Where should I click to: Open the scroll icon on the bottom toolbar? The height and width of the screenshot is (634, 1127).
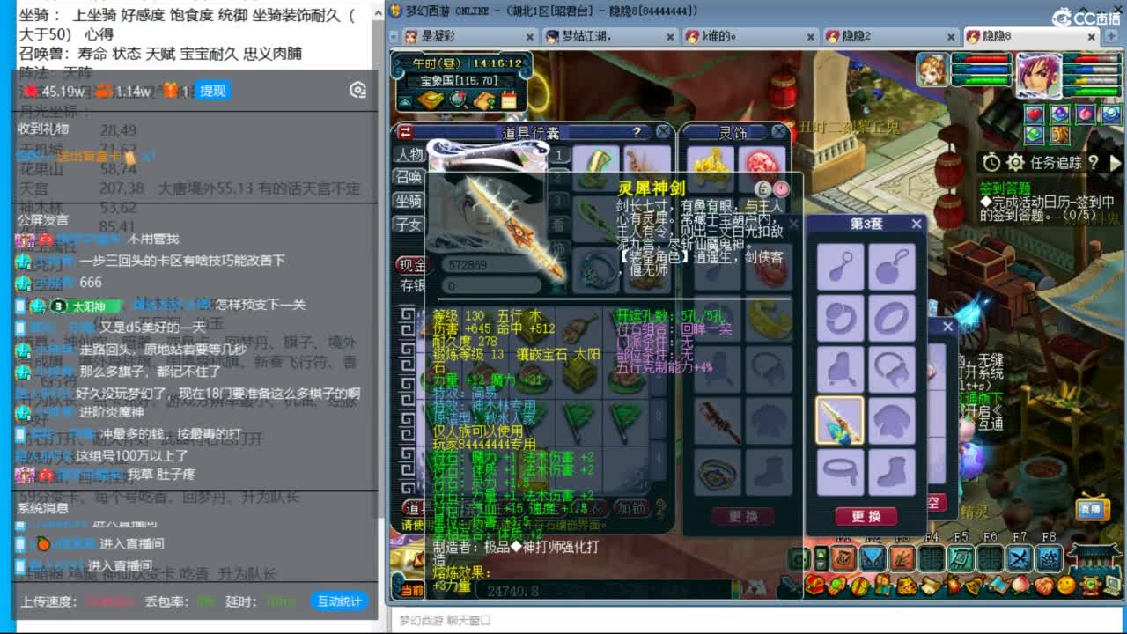(931, 587)
